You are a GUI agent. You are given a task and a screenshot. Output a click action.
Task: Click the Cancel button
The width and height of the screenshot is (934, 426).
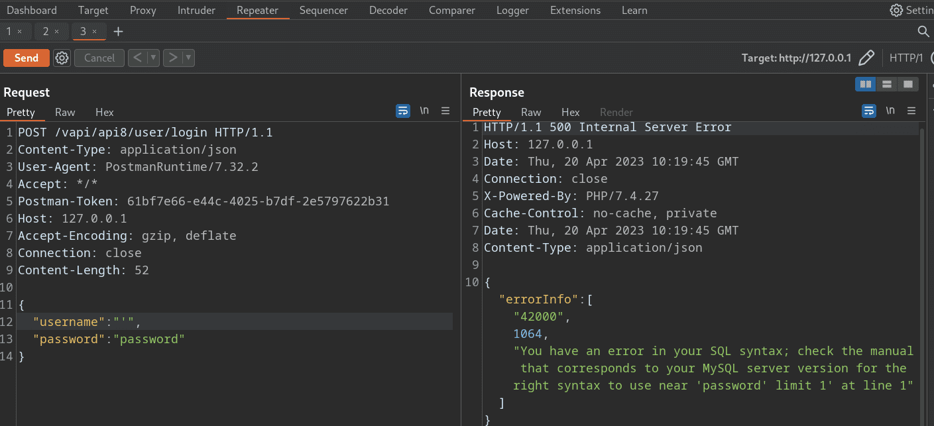99,58
